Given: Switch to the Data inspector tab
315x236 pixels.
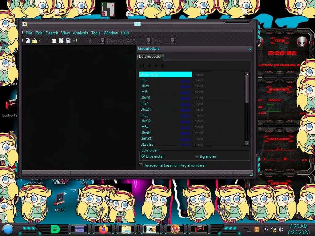Looking at the screenshot, I should point(150,57).
